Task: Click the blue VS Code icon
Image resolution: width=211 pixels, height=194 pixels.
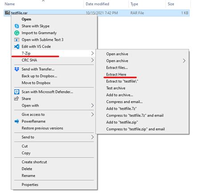Action: (17, 47)
